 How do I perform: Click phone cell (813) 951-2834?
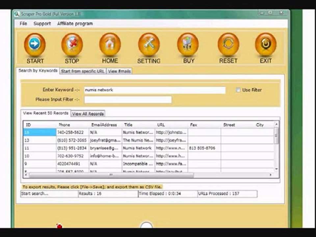pos(73,148)
